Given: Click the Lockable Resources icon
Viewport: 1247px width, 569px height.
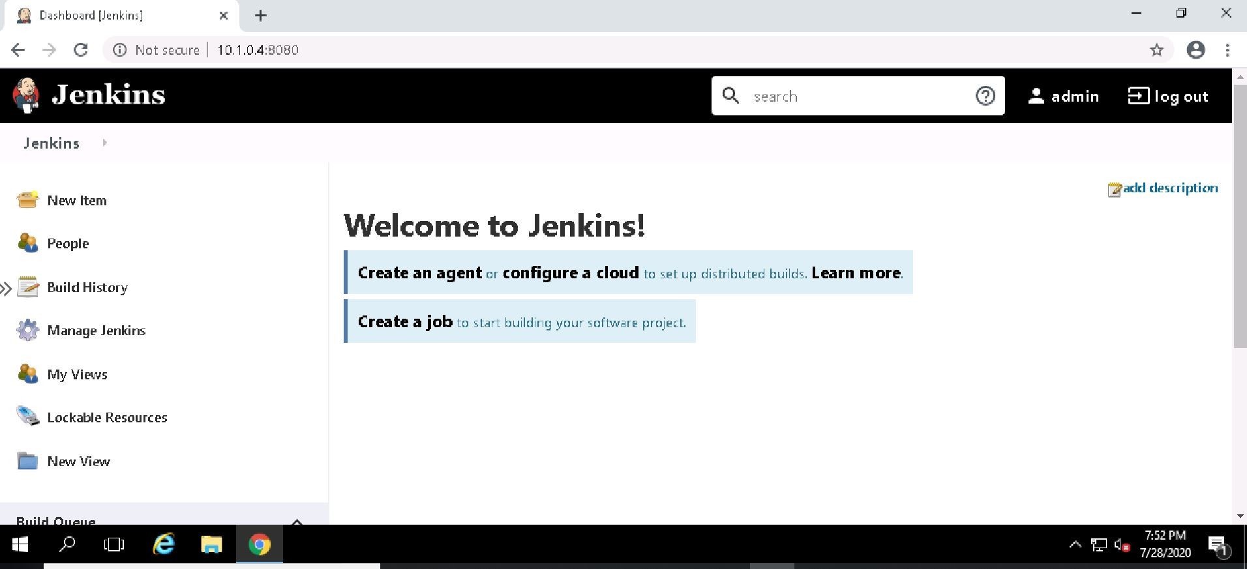Looking at the screenshot, I should pos(27,416).
